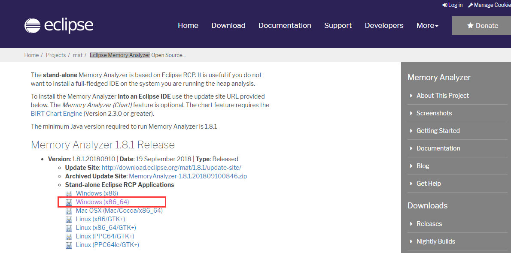
Task: Click the Memory Analyzer 1.8.1 Release heading
Action: [x=103, y=145]
